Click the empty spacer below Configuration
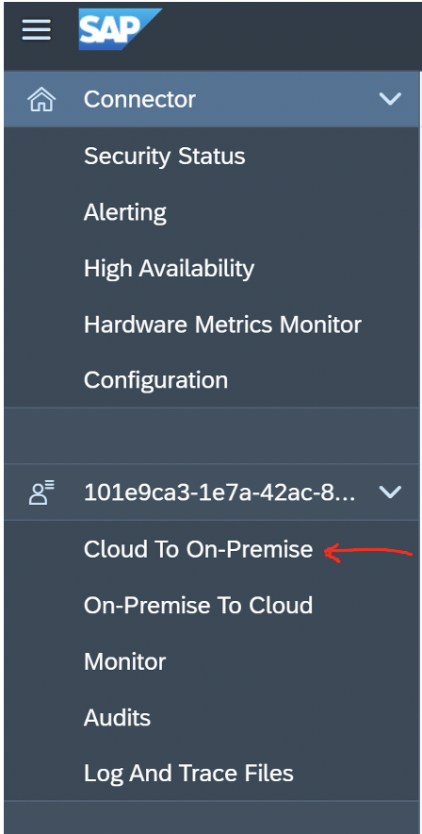Image resolution: width=422 pixels, height=834 pixels. coord(211,436)
